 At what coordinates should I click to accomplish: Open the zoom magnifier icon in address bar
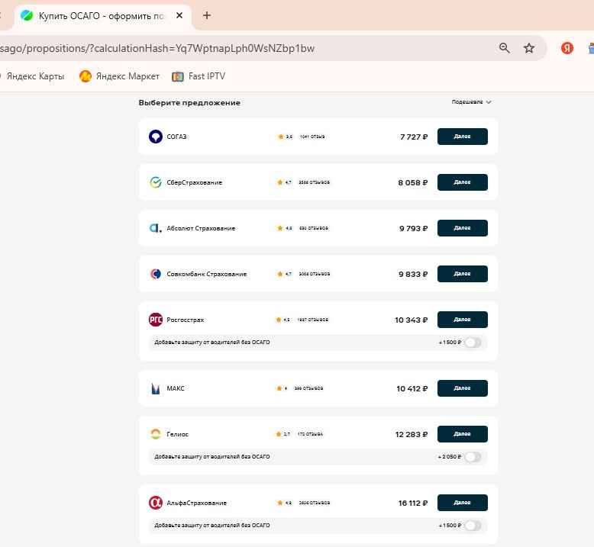505,48
